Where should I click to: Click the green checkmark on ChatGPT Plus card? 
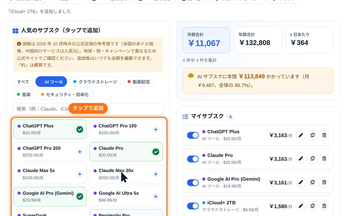pyautogui.click(x=80, y=130)
